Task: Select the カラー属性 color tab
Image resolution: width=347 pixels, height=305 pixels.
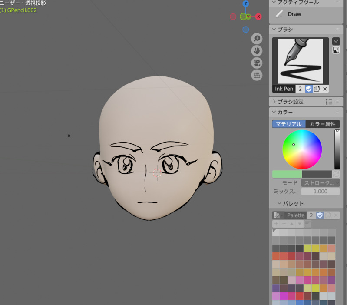Action: [x=323, y=124]
